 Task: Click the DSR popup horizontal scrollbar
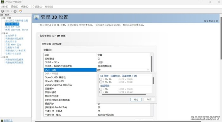tap(124, 95)
